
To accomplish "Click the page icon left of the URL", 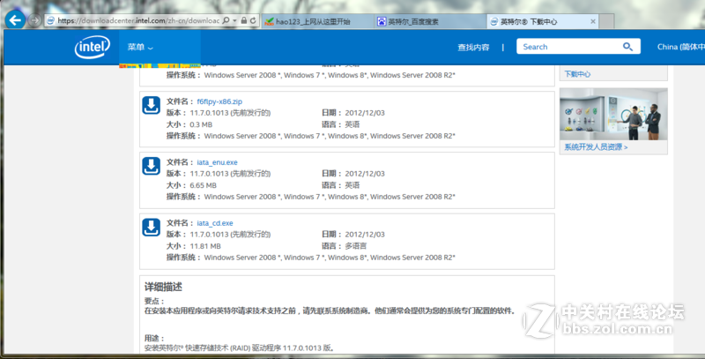I will (x=51, y=20).
